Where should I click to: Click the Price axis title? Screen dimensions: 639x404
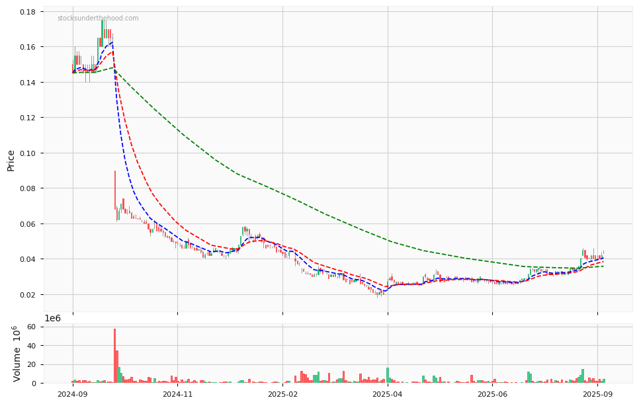coord(11,161)
